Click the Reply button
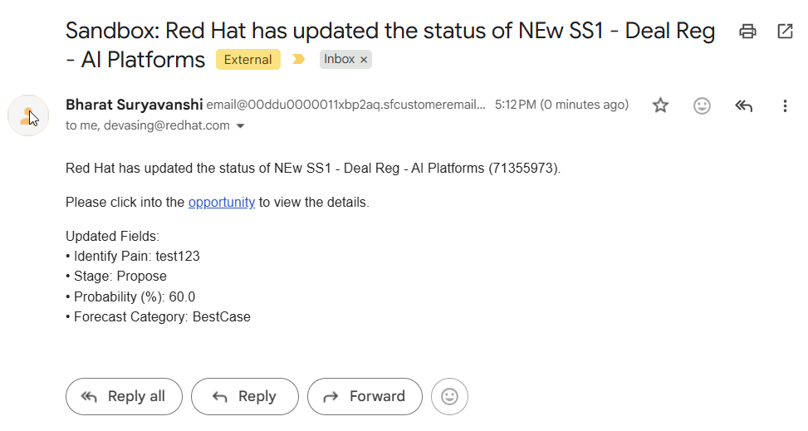This screenshot has height=431, width=808. pyautogui.click(x=245, y=396)
